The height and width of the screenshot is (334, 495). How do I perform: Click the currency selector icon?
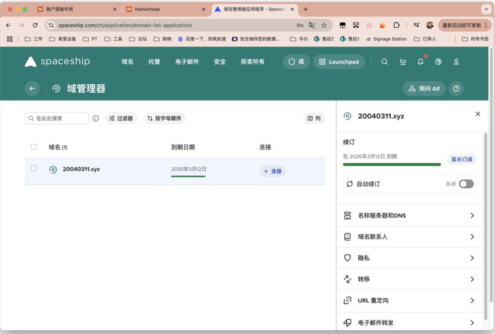438,62
